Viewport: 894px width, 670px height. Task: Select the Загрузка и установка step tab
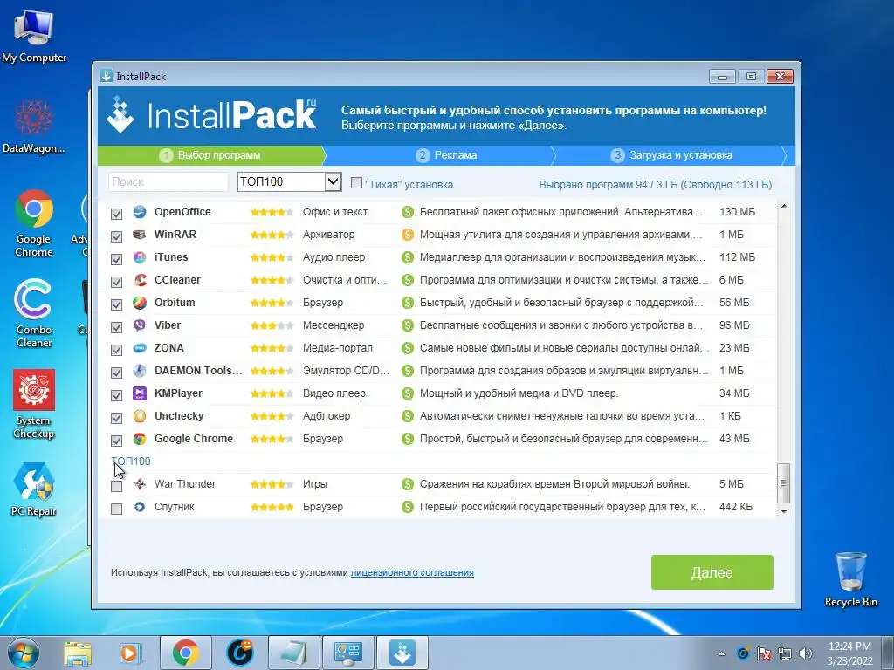[671, 155]
